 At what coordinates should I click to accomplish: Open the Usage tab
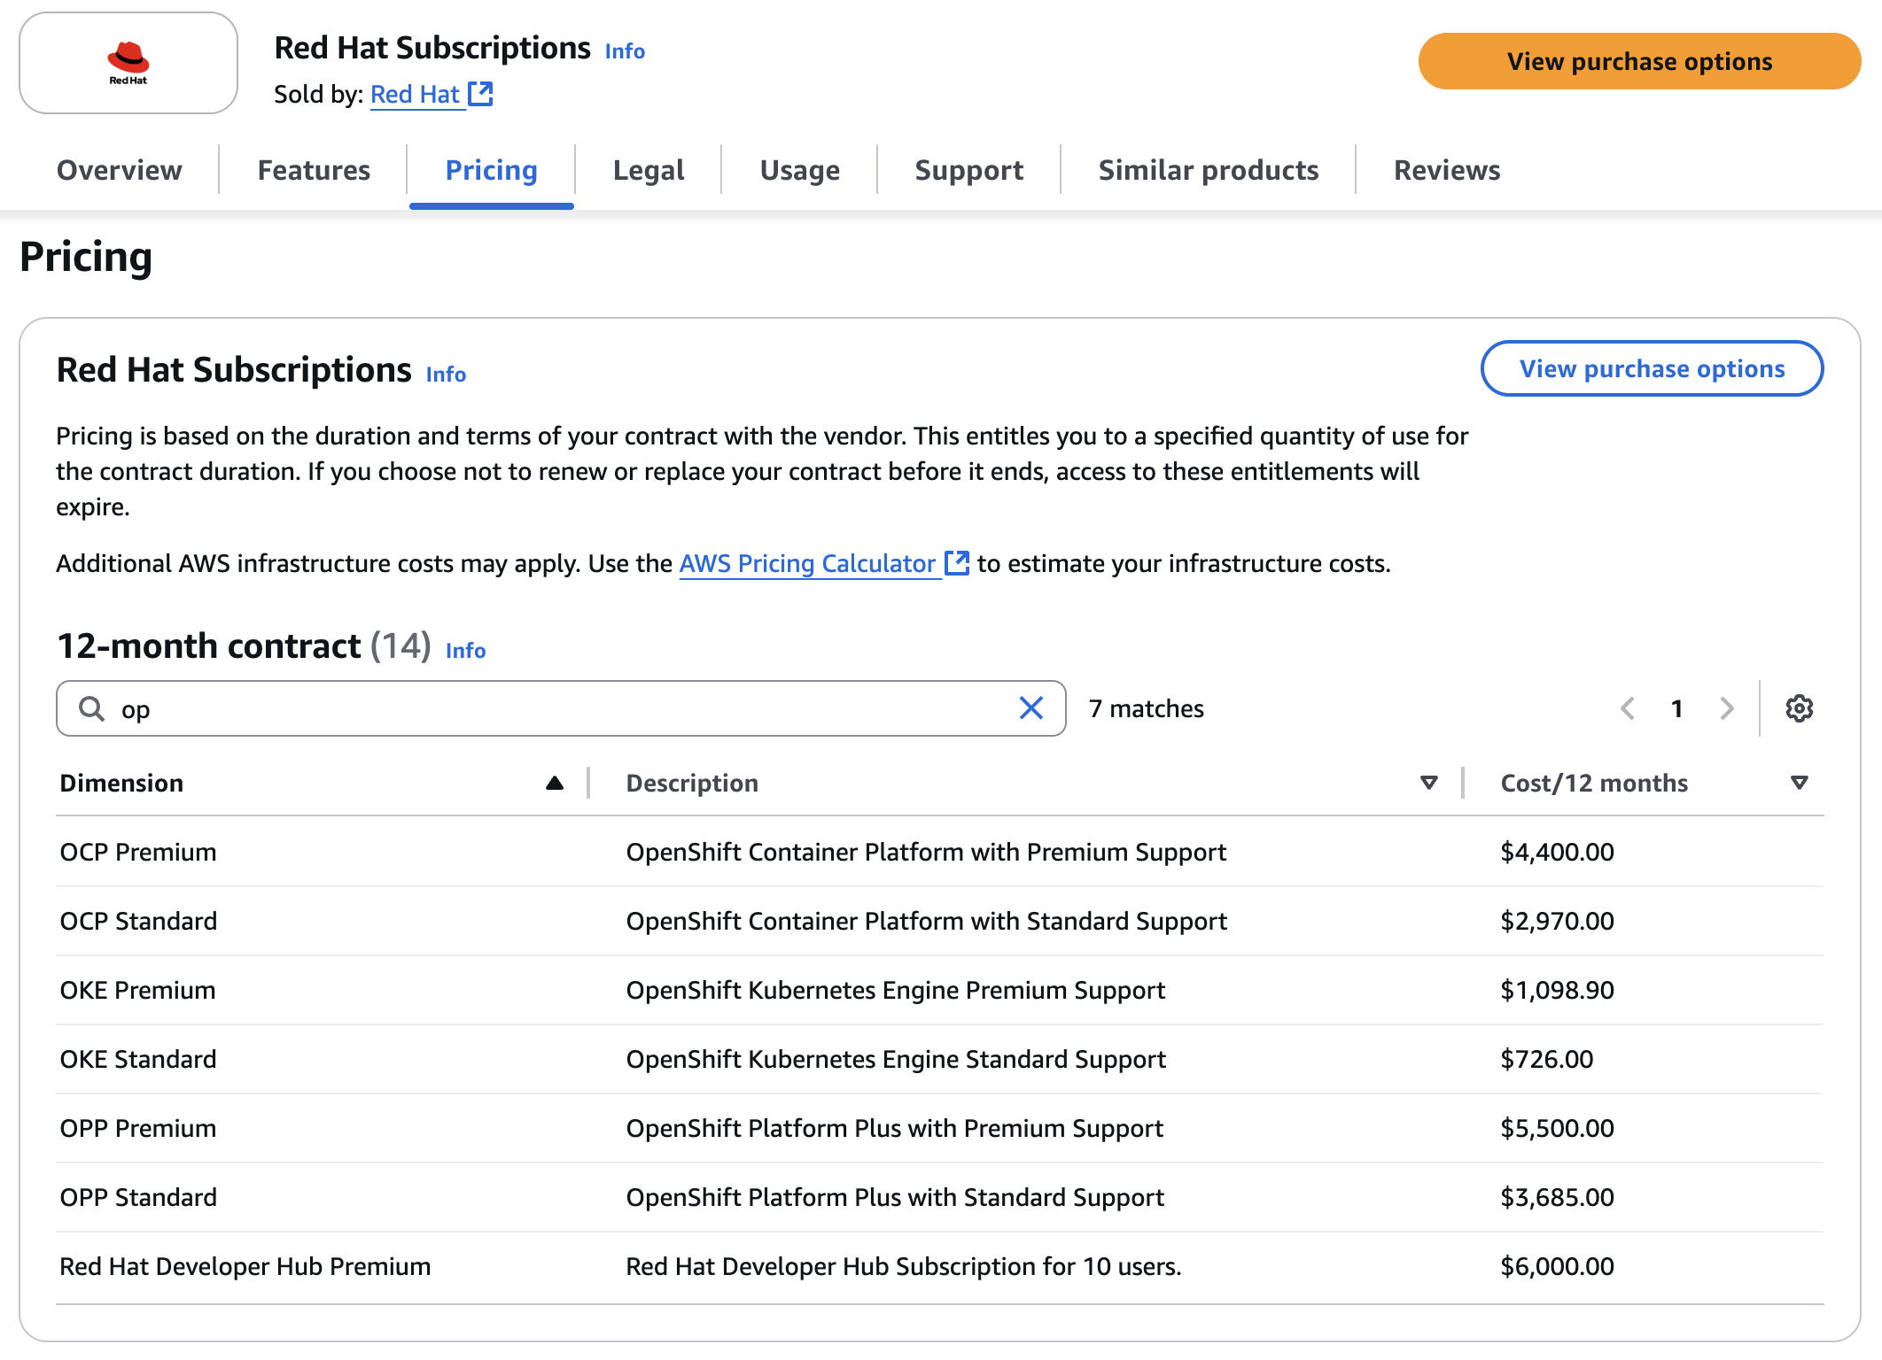[x=800, y=170]
